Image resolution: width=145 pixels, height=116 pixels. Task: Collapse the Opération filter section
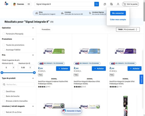coord(33,28)
